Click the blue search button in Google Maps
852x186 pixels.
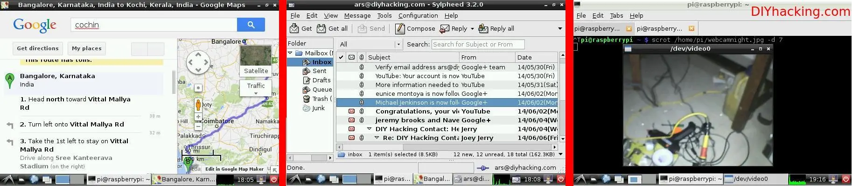point(251,25)
